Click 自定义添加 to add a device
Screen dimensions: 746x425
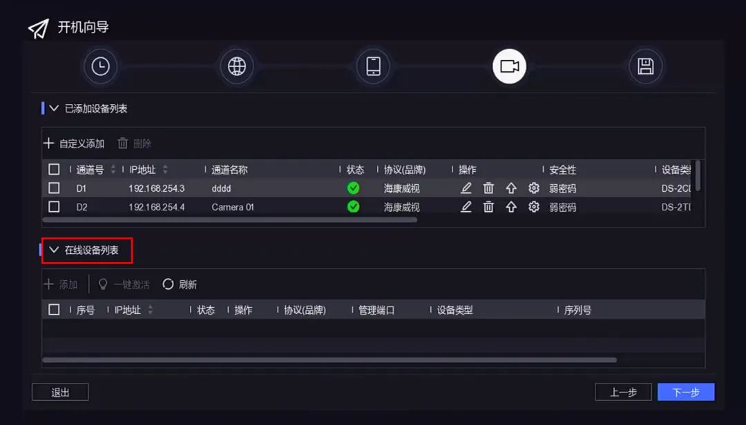(74, 144)
